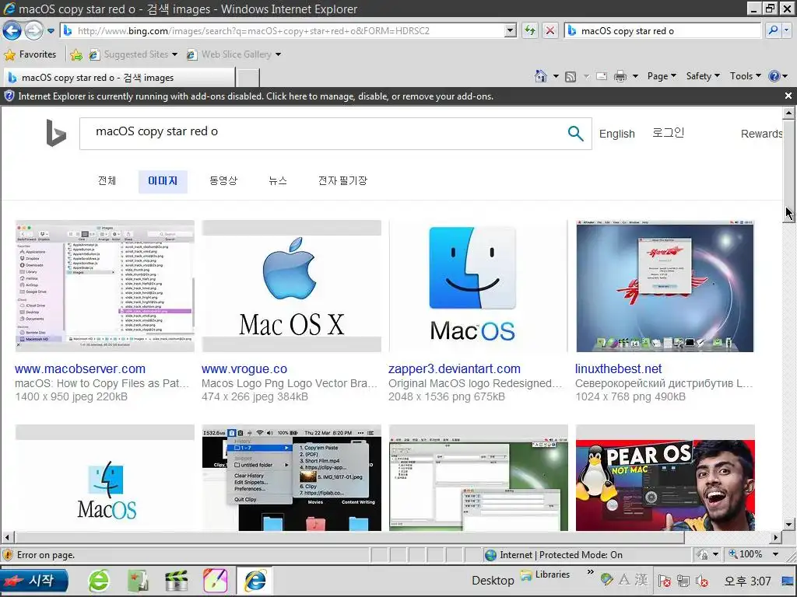Open the Favorites star button
Image resolution: width=797 pixels, height=597 pixels.
30,54
